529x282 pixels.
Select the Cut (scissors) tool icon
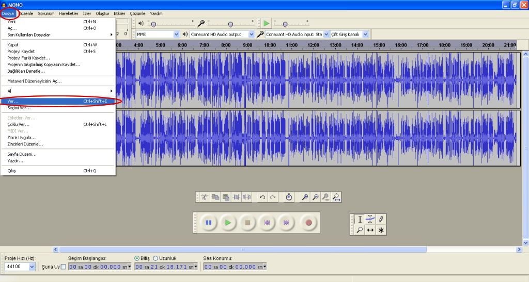click(205, 197)
